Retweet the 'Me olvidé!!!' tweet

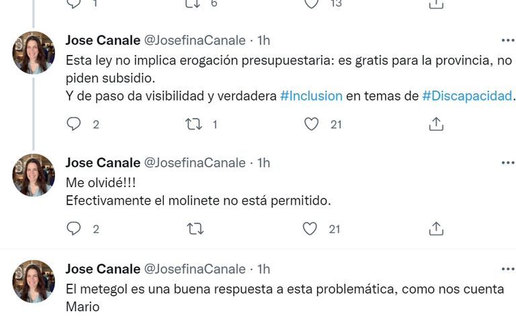click(x=195, y=229)
